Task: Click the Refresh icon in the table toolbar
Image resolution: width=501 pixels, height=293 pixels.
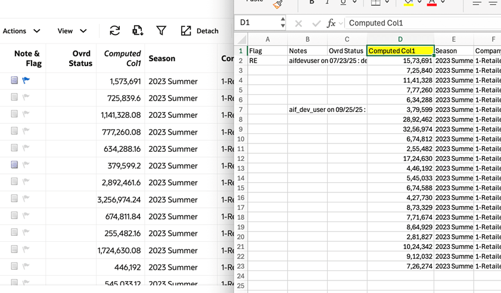Action: click(x=115, y=31)
